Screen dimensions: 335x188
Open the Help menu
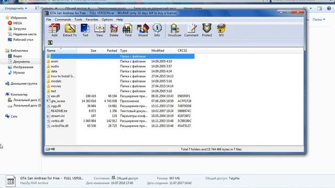(x=120, y=20)
